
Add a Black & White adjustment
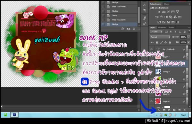[166, 17]
